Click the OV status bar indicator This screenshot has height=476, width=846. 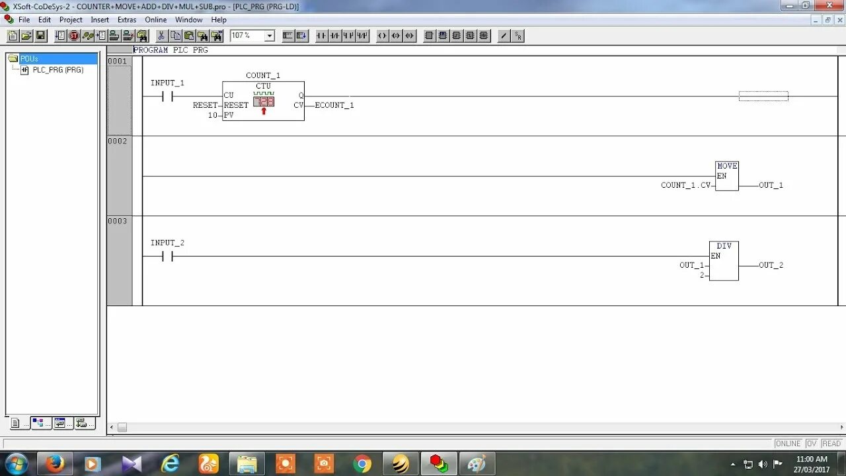pyautogui.click(x=812, y=444)
